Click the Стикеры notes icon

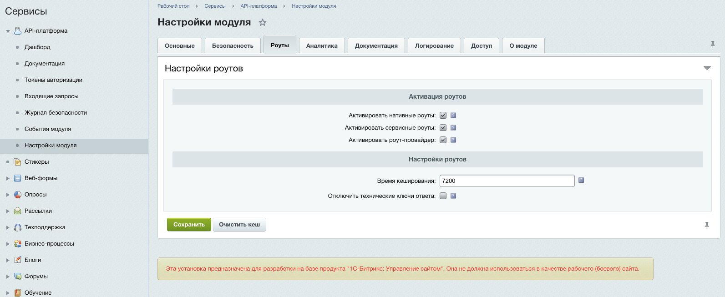(18, 162)
